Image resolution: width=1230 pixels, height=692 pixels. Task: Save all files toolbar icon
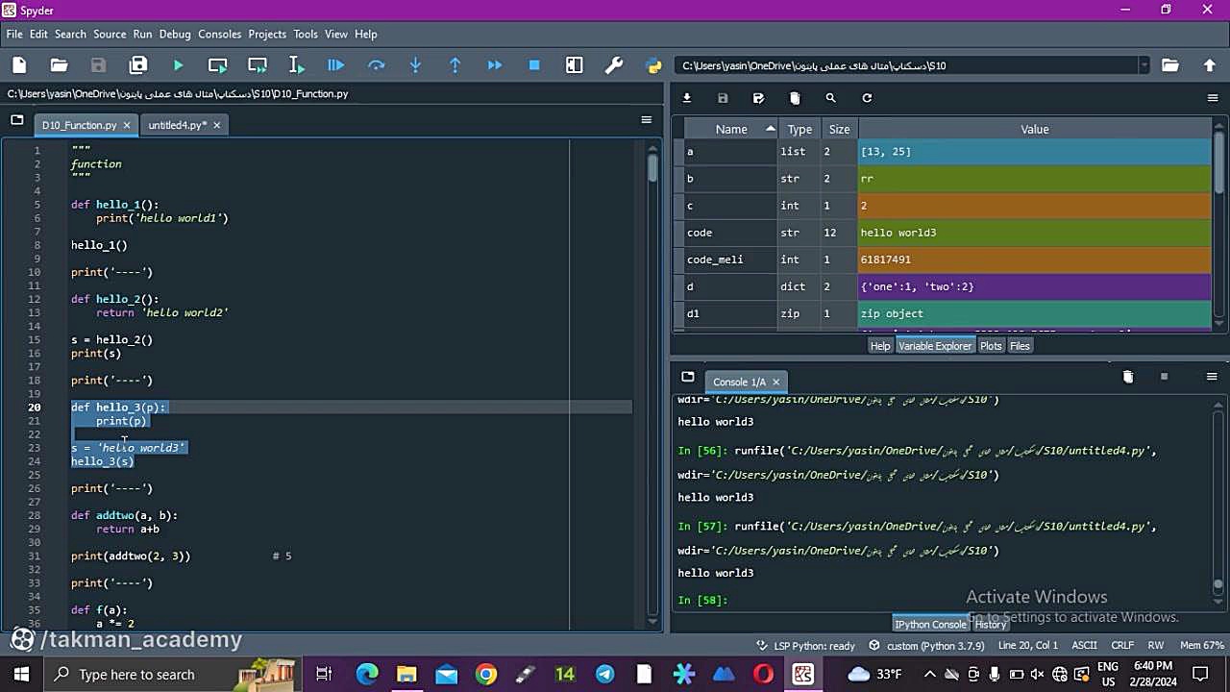(138, 65)
